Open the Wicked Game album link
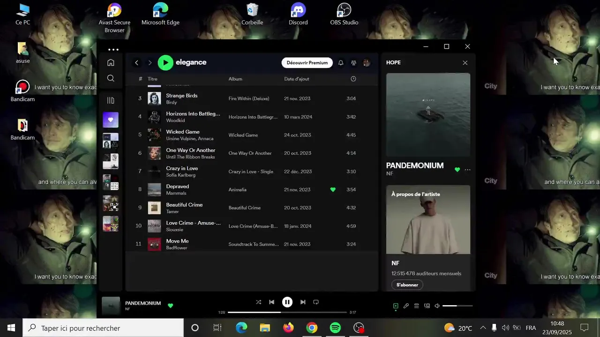Image resolution: width=600 pixels, height=337 pixels. (x=243, y=135)
